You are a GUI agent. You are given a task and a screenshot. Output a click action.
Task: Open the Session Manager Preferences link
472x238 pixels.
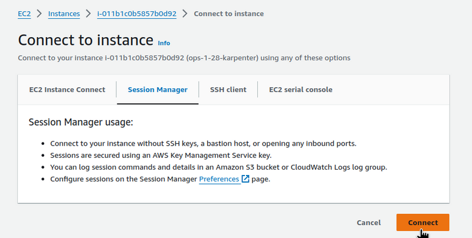(219, 179)
